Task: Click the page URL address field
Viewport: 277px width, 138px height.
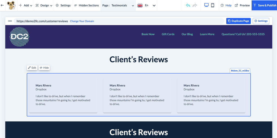Action: pos(42,21)
